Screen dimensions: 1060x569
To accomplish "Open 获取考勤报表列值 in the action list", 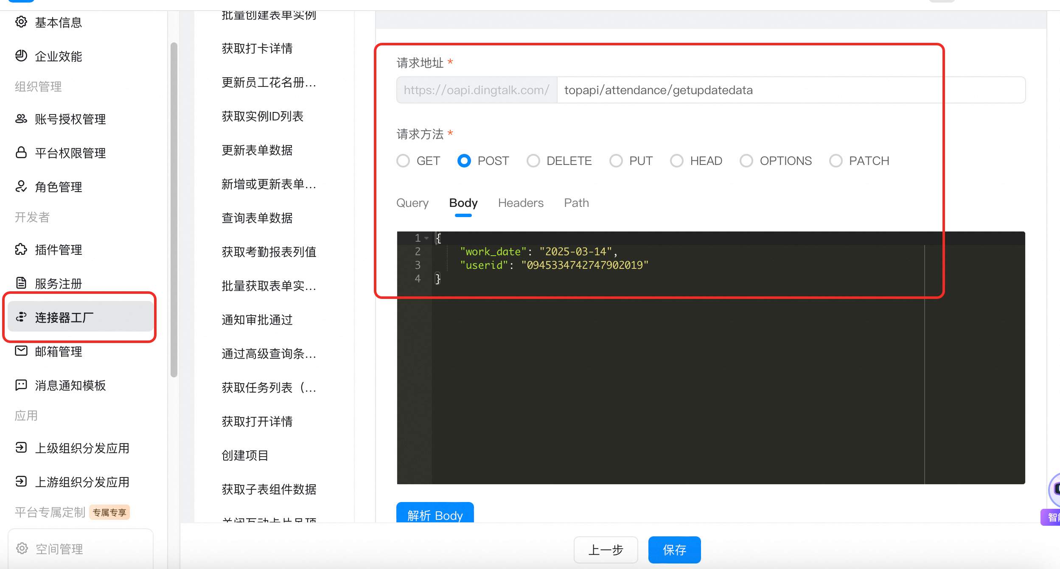I will point(269,252).
